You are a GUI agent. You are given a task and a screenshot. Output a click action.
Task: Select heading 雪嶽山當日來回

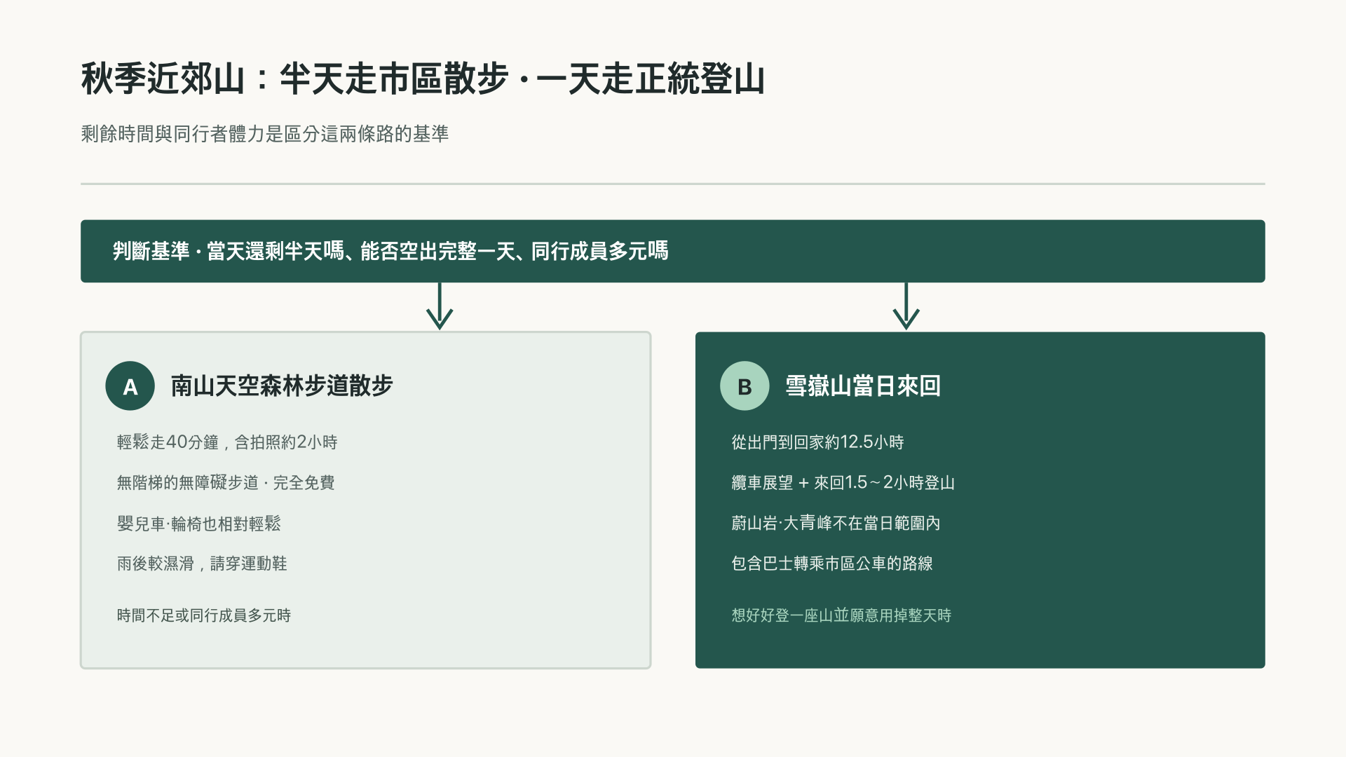click(862, 386)
